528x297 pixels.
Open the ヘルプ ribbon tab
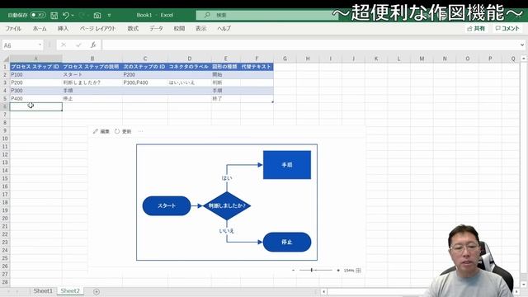[224, 29]
